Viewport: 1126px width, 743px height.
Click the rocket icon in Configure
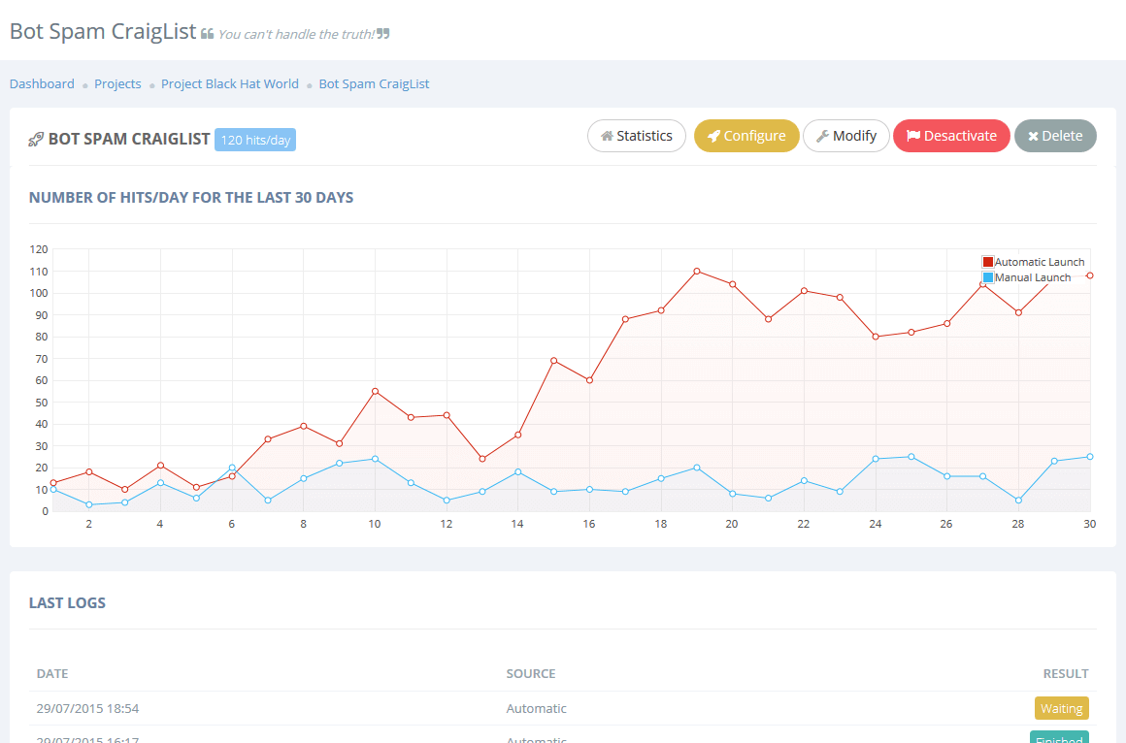pos(713,136)
